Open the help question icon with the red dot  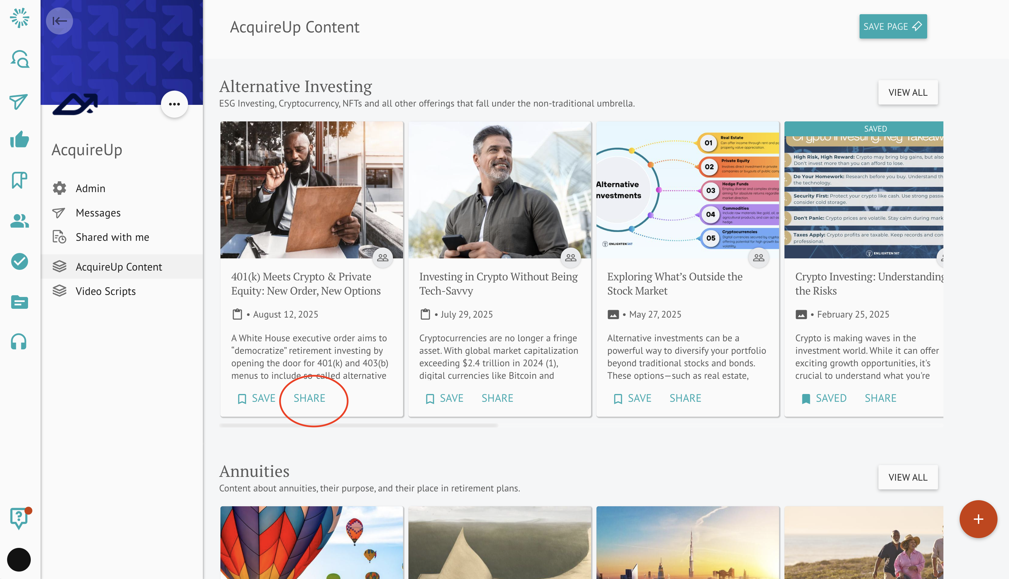point(19,518)
